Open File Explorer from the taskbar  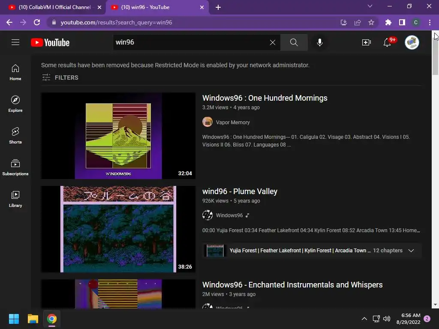33,319
